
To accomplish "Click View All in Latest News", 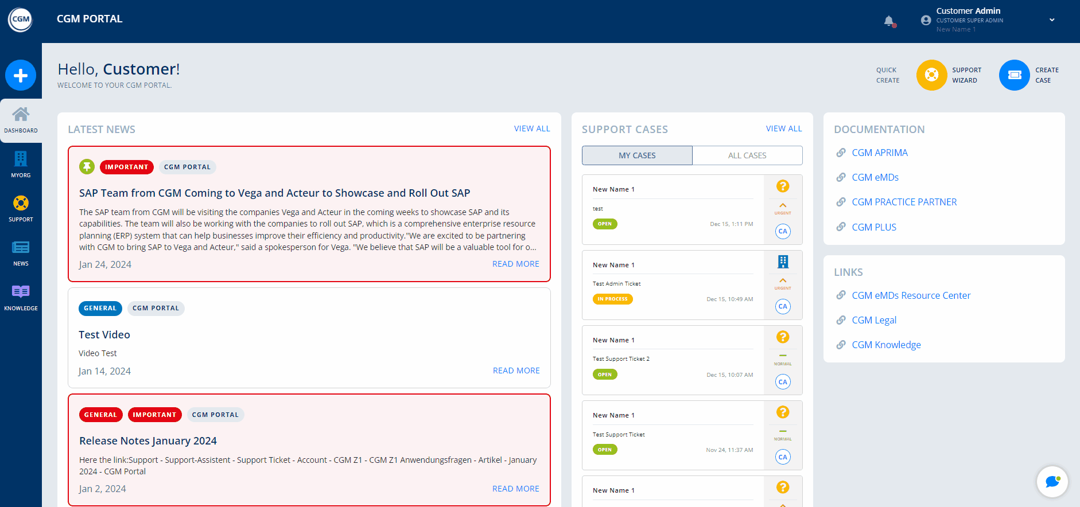I will click(x=531, y=128).
